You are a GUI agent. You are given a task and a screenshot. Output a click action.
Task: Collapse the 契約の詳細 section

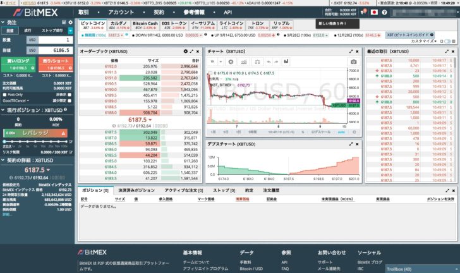(x=3, y=161)
